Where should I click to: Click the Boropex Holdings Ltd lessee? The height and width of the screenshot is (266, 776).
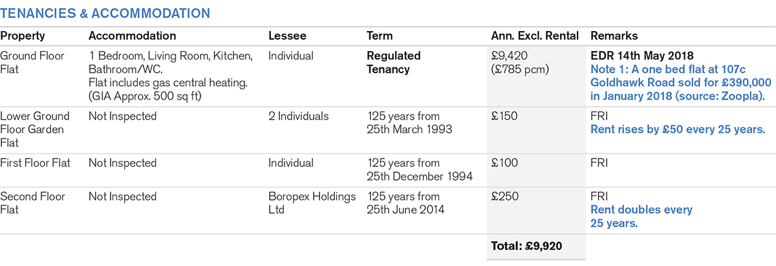pos(312,203)
